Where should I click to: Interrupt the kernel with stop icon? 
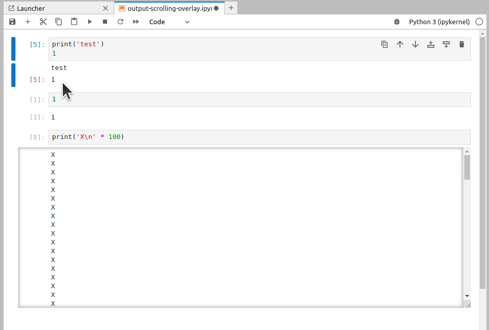pos(104,22)
